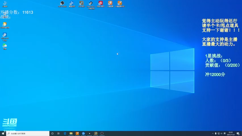Switch to Battle.net on the taskbar
This screenshot has width=242, height=136.
[83, 134]
